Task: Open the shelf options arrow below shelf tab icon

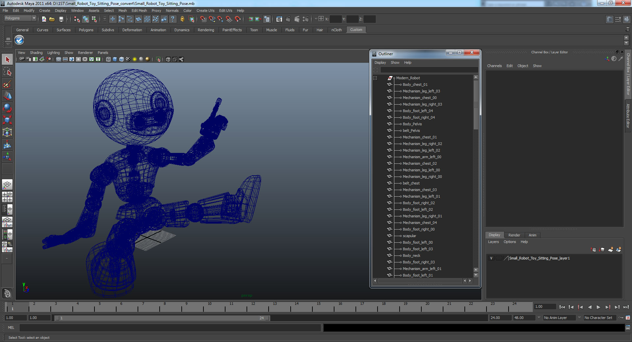Action: click(8, 44)
